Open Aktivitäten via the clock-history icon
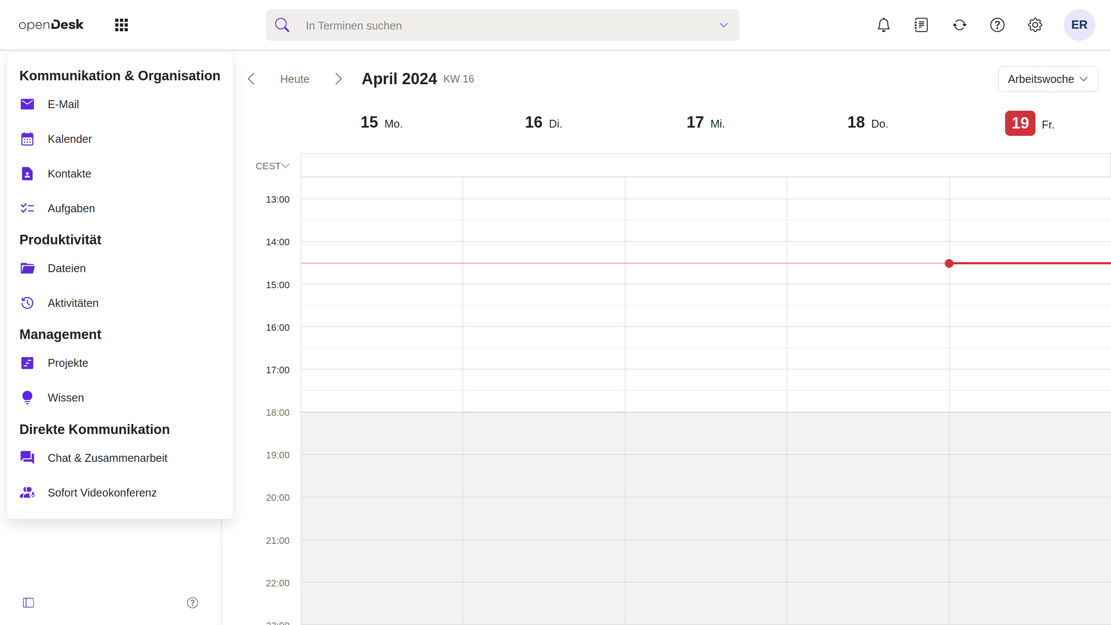This screenshot has width=1111, height=625. pos(27,303)
